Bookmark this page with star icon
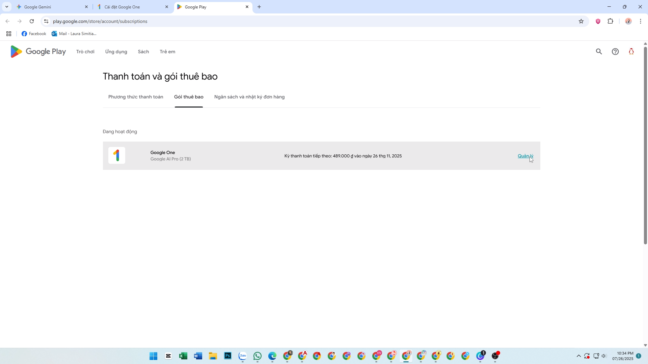This screenshot has height=364, width=648. pyautogui.click(x=581, y=21)
